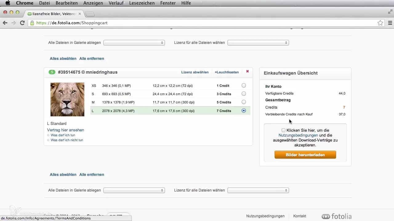Click the '693 x 693 (0,5 MP)' size row
This screenshot has width=394, height=221.
point(170,94)
